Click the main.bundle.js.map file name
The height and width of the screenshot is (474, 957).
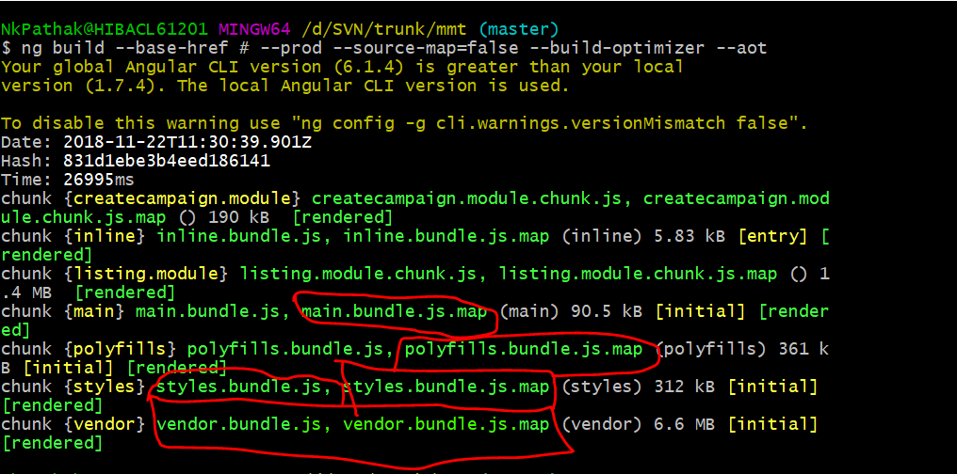pos(396,312)
